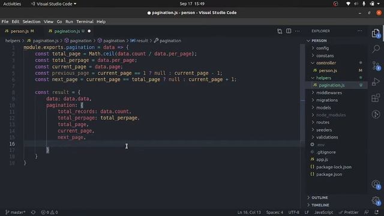The image size is (384, 216).
Task: Click the Split Editor icon
Action: (x=289, y=31)
